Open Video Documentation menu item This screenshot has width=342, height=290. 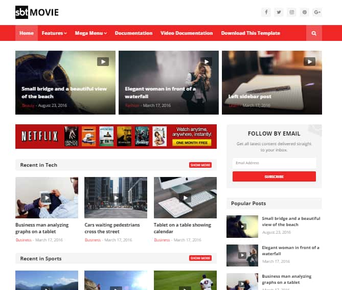[x=187, y=33]
